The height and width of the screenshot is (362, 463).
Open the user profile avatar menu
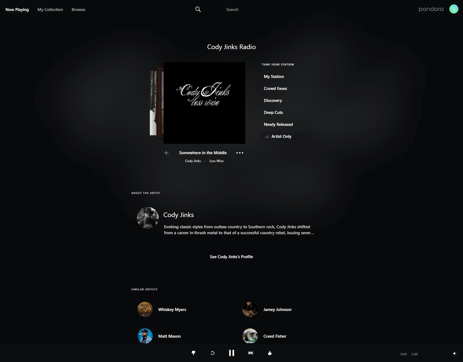pyautogui.click(x=454, y=9)
